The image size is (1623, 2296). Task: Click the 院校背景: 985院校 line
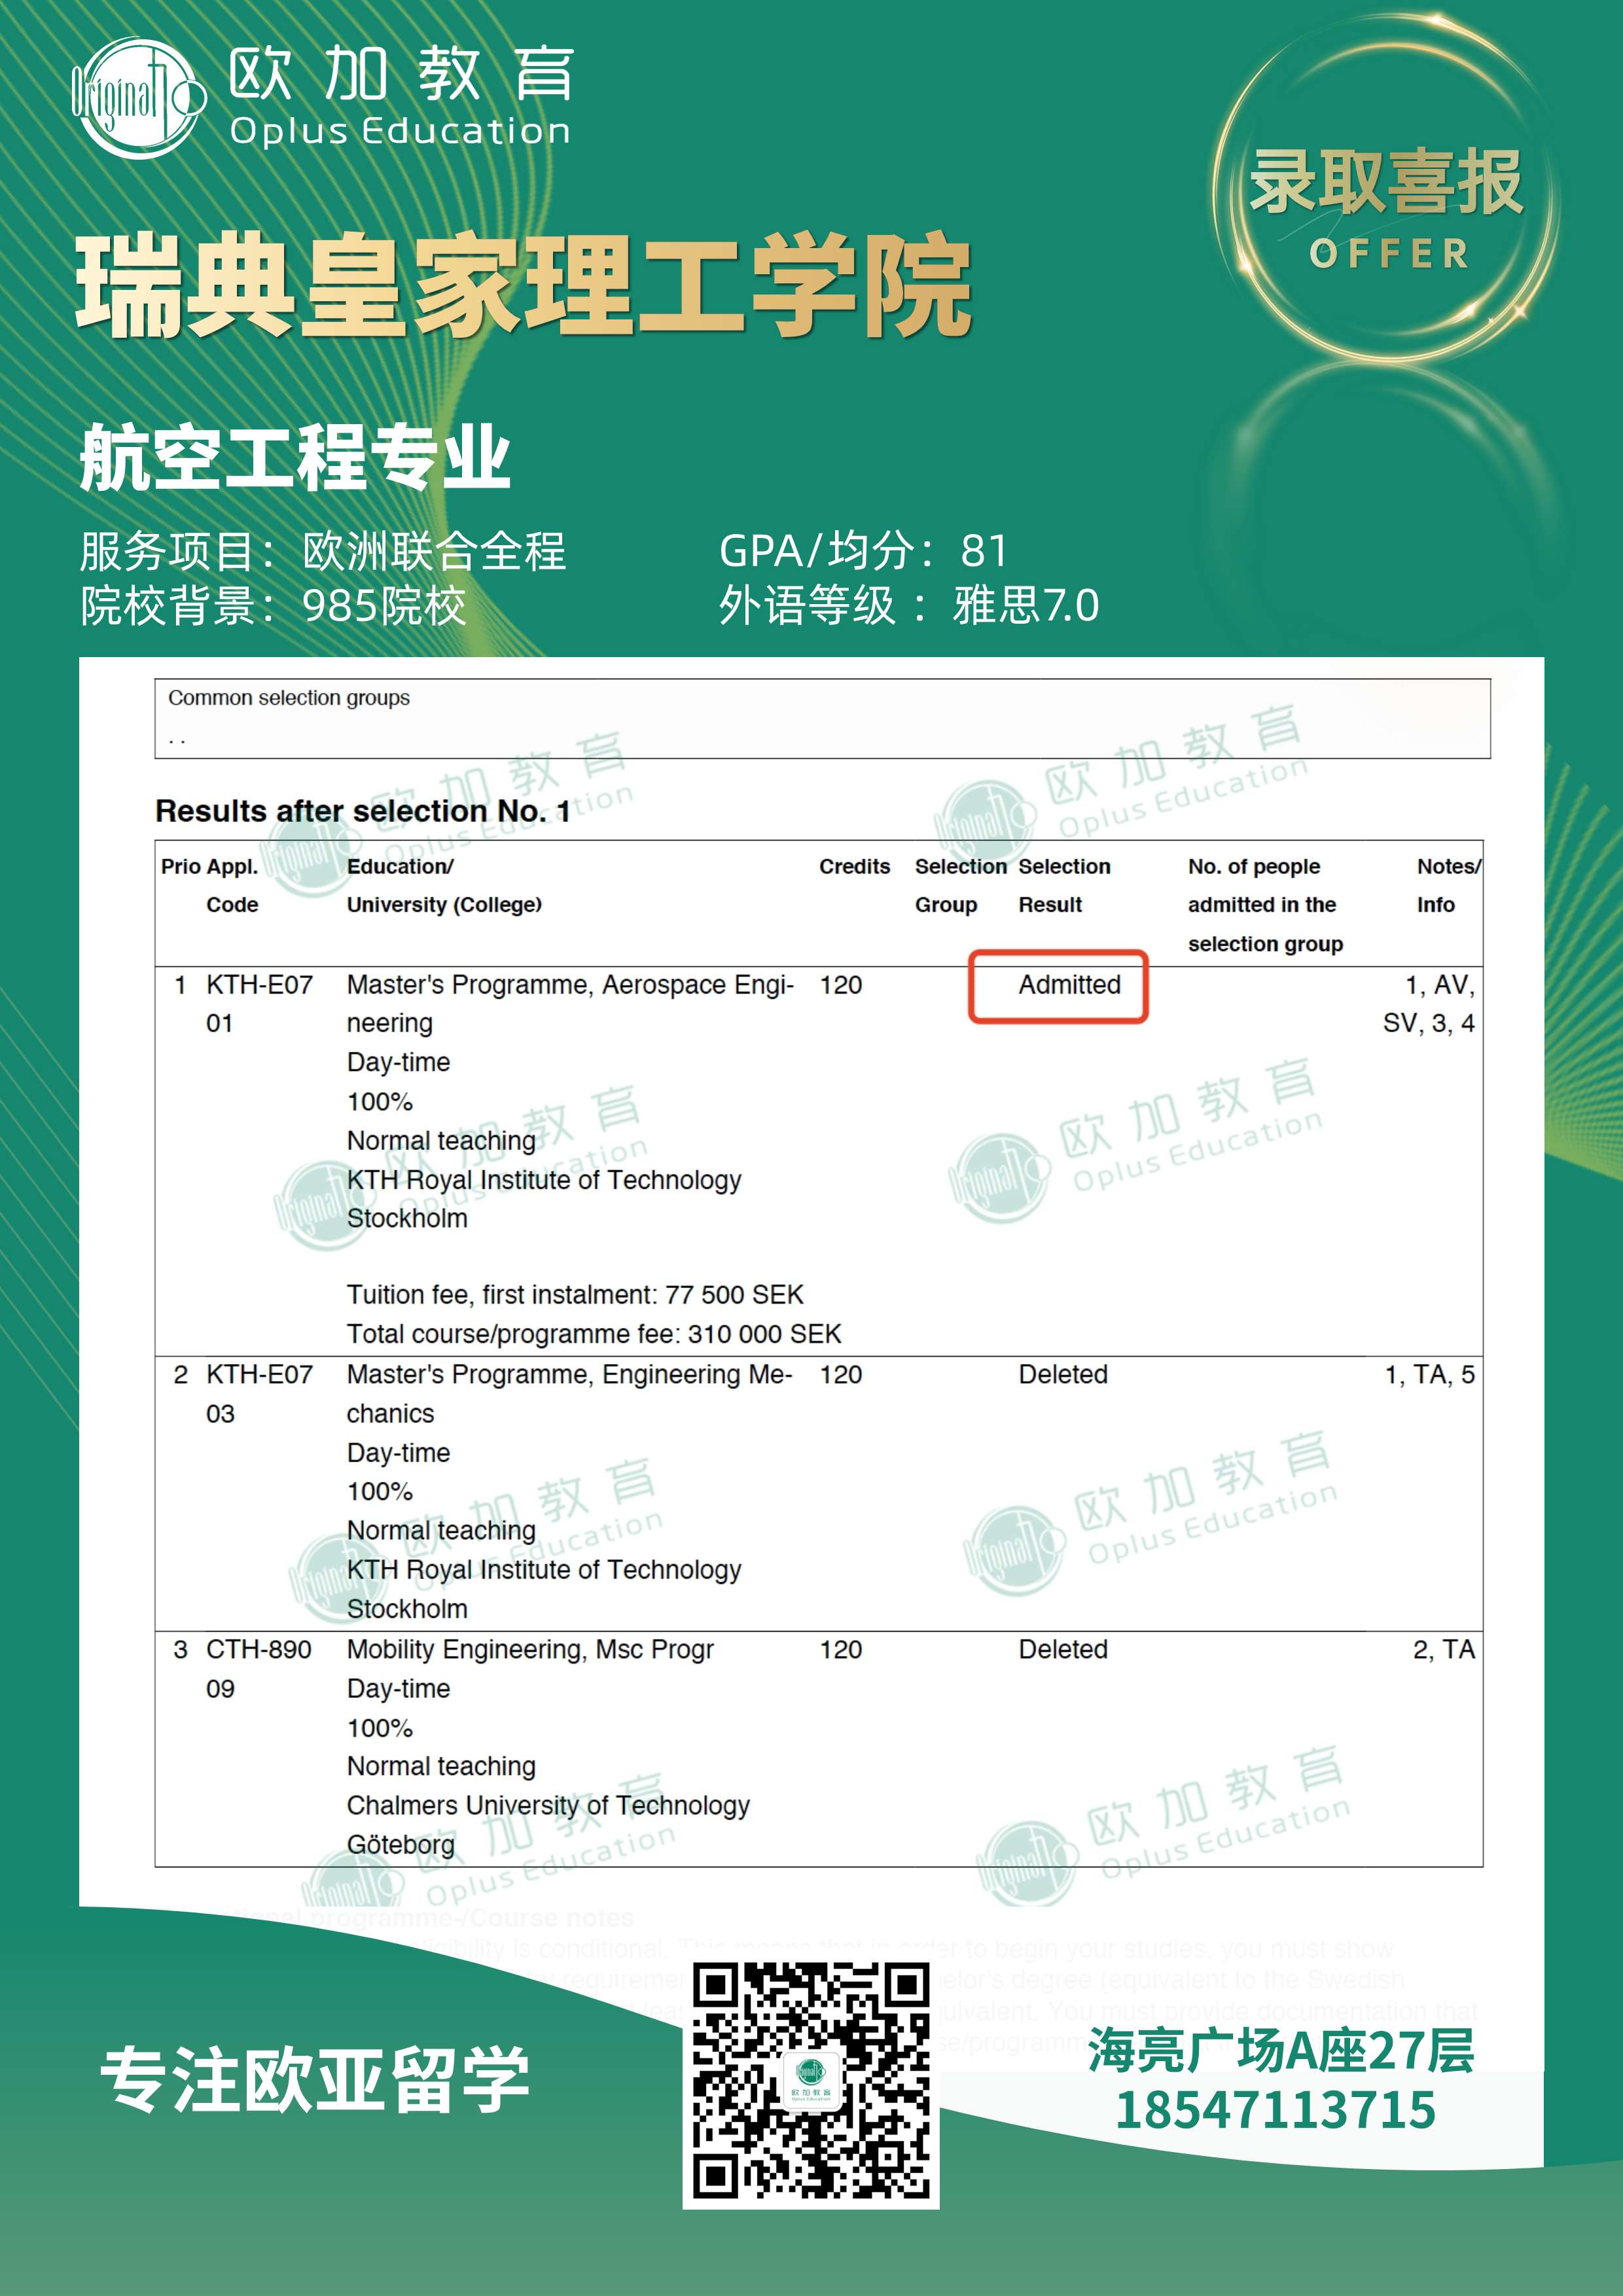pyautogui.click(x=273, y=606)
